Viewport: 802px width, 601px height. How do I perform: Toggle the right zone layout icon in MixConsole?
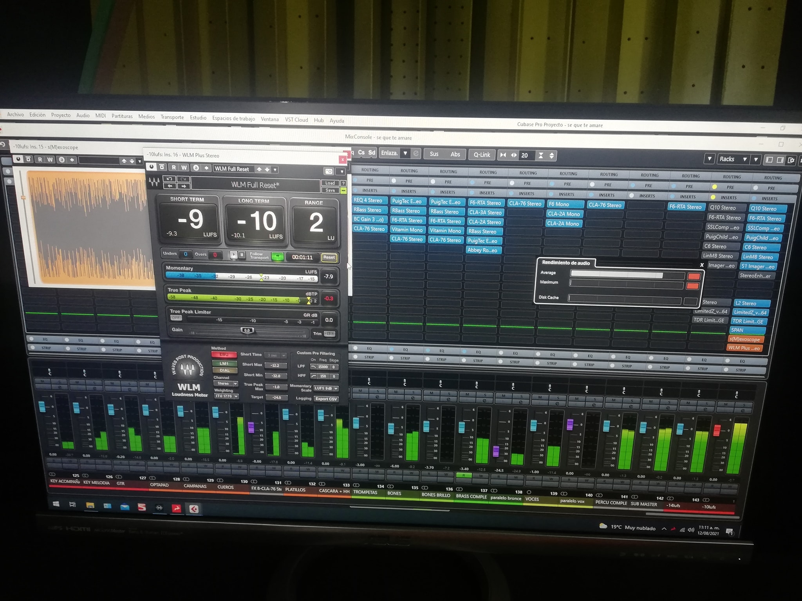click(x=780, y=160)
